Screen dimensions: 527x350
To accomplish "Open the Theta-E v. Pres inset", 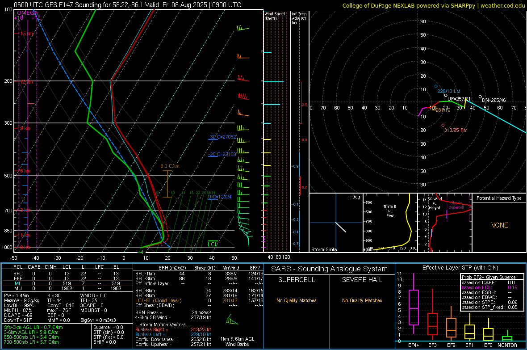I will pyautogui.click(x=390, y=223).
